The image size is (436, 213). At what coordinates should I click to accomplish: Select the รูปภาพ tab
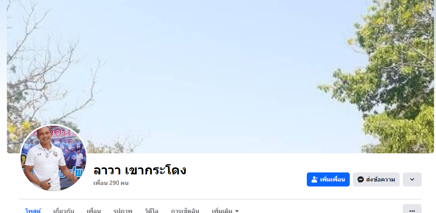[x=123, y=211]
